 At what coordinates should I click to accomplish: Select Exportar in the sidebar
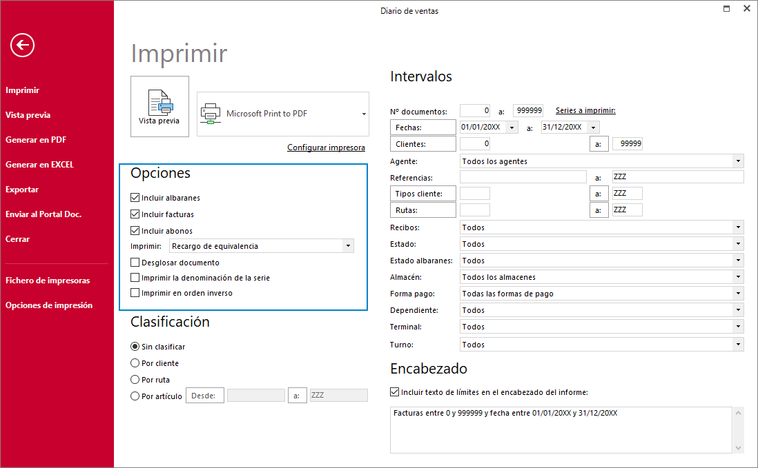point(22,190)
